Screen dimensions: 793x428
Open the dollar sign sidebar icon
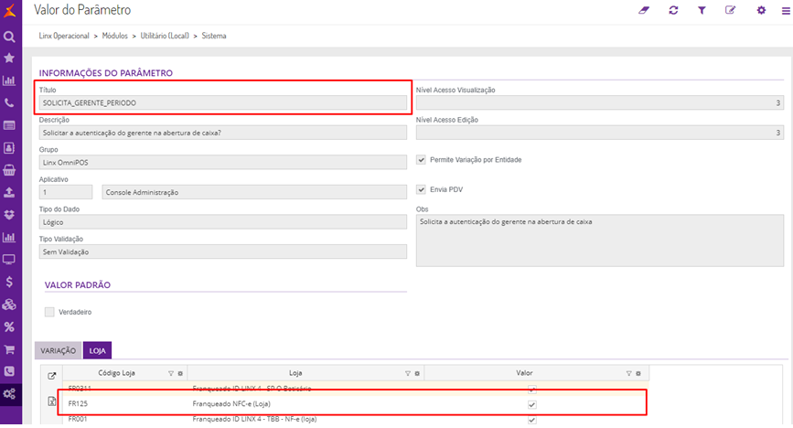click(x=9, y=282)
